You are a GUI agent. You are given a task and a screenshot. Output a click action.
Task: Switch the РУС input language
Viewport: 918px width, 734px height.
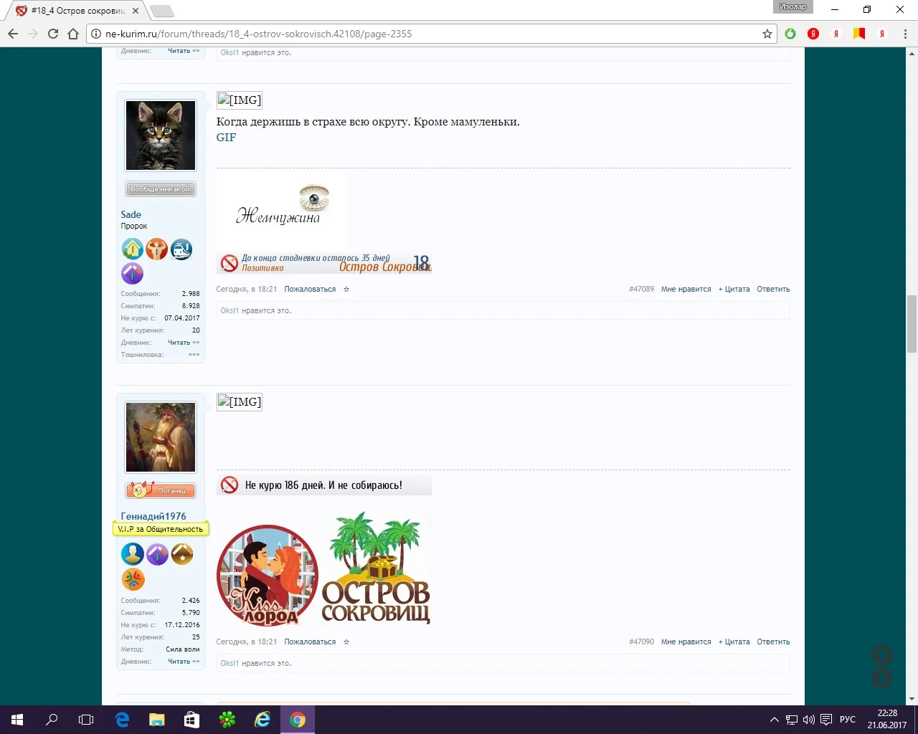(848, 720)
